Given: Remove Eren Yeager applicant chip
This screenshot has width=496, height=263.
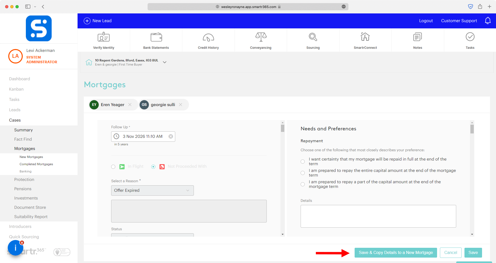Looking at the screenshot, I should 130,105.
